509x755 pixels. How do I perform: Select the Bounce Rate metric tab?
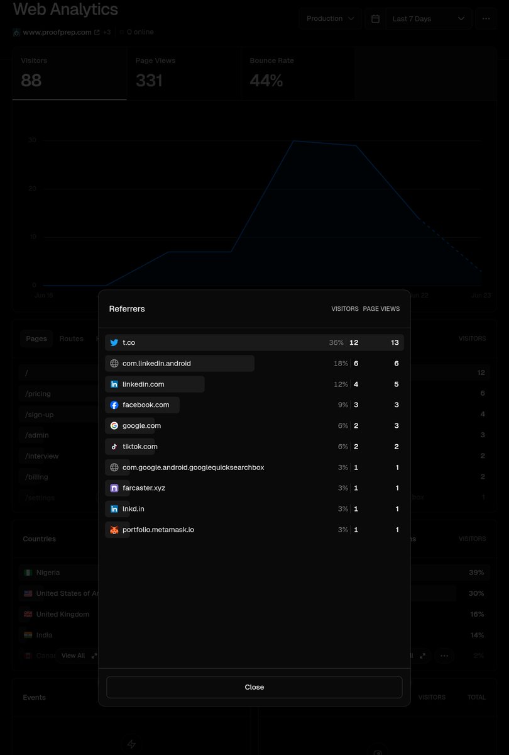(298, 73)
